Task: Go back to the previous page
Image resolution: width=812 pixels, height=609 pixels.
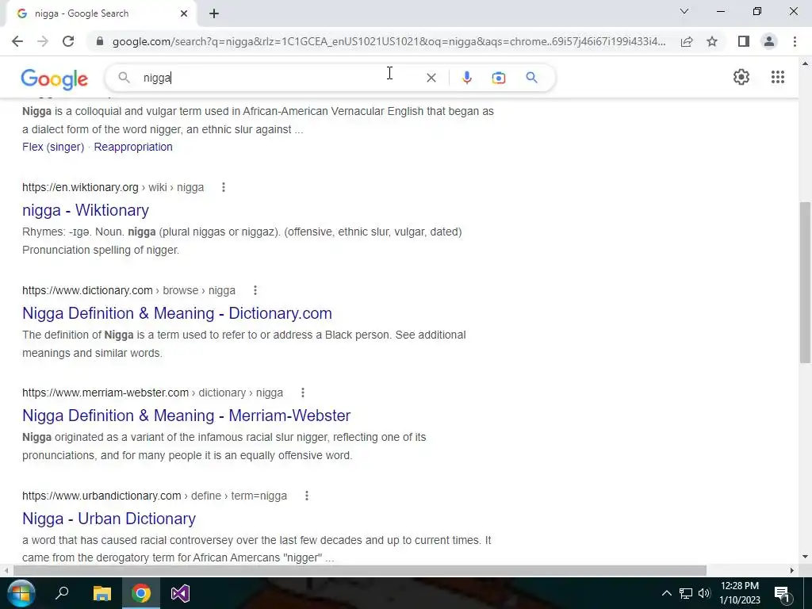Action: [x=17, y=41]
